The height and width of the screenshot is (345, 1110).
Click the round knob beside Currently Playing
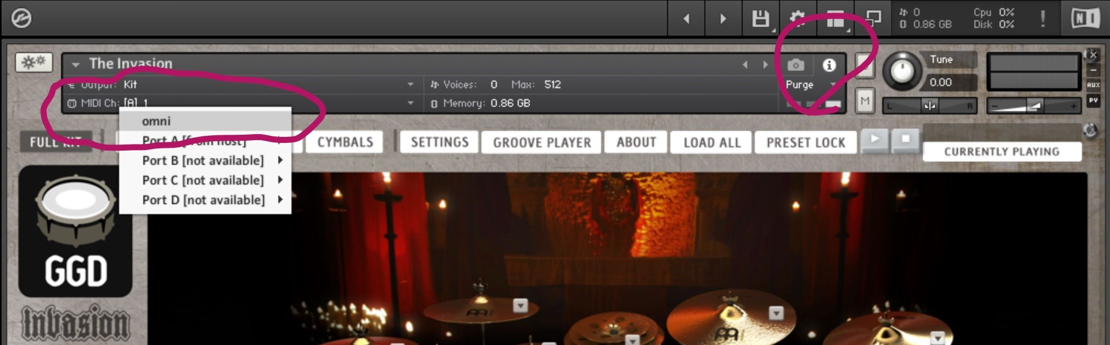[x=1090, y=131]
